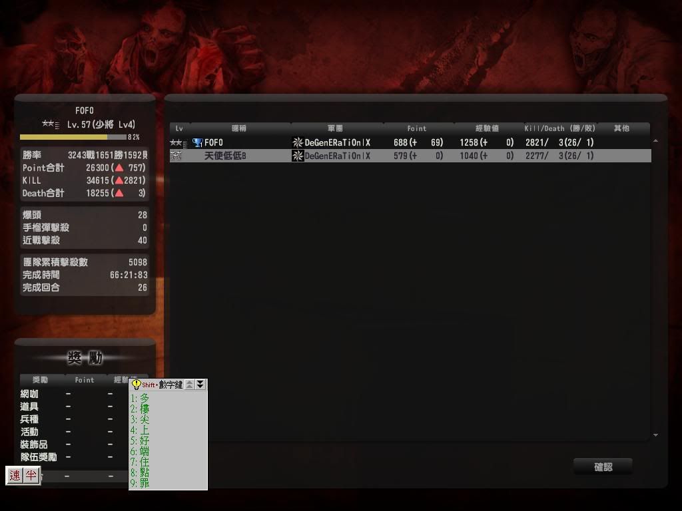
Task: Toggle the 半 half-width mode button
Action: 31,476
